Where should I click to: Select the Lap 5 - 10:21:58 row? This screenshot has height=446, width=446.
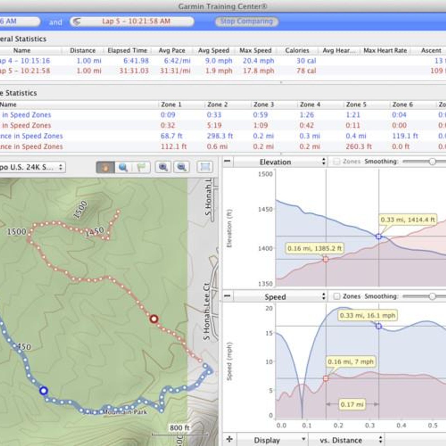tap(223, 71)
